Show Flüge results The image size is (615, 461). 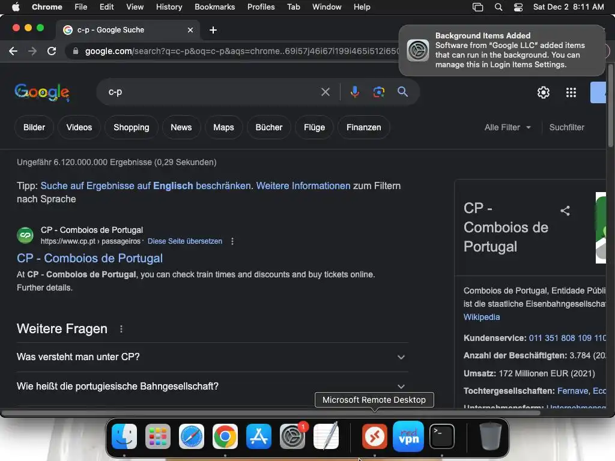[315, 127]
